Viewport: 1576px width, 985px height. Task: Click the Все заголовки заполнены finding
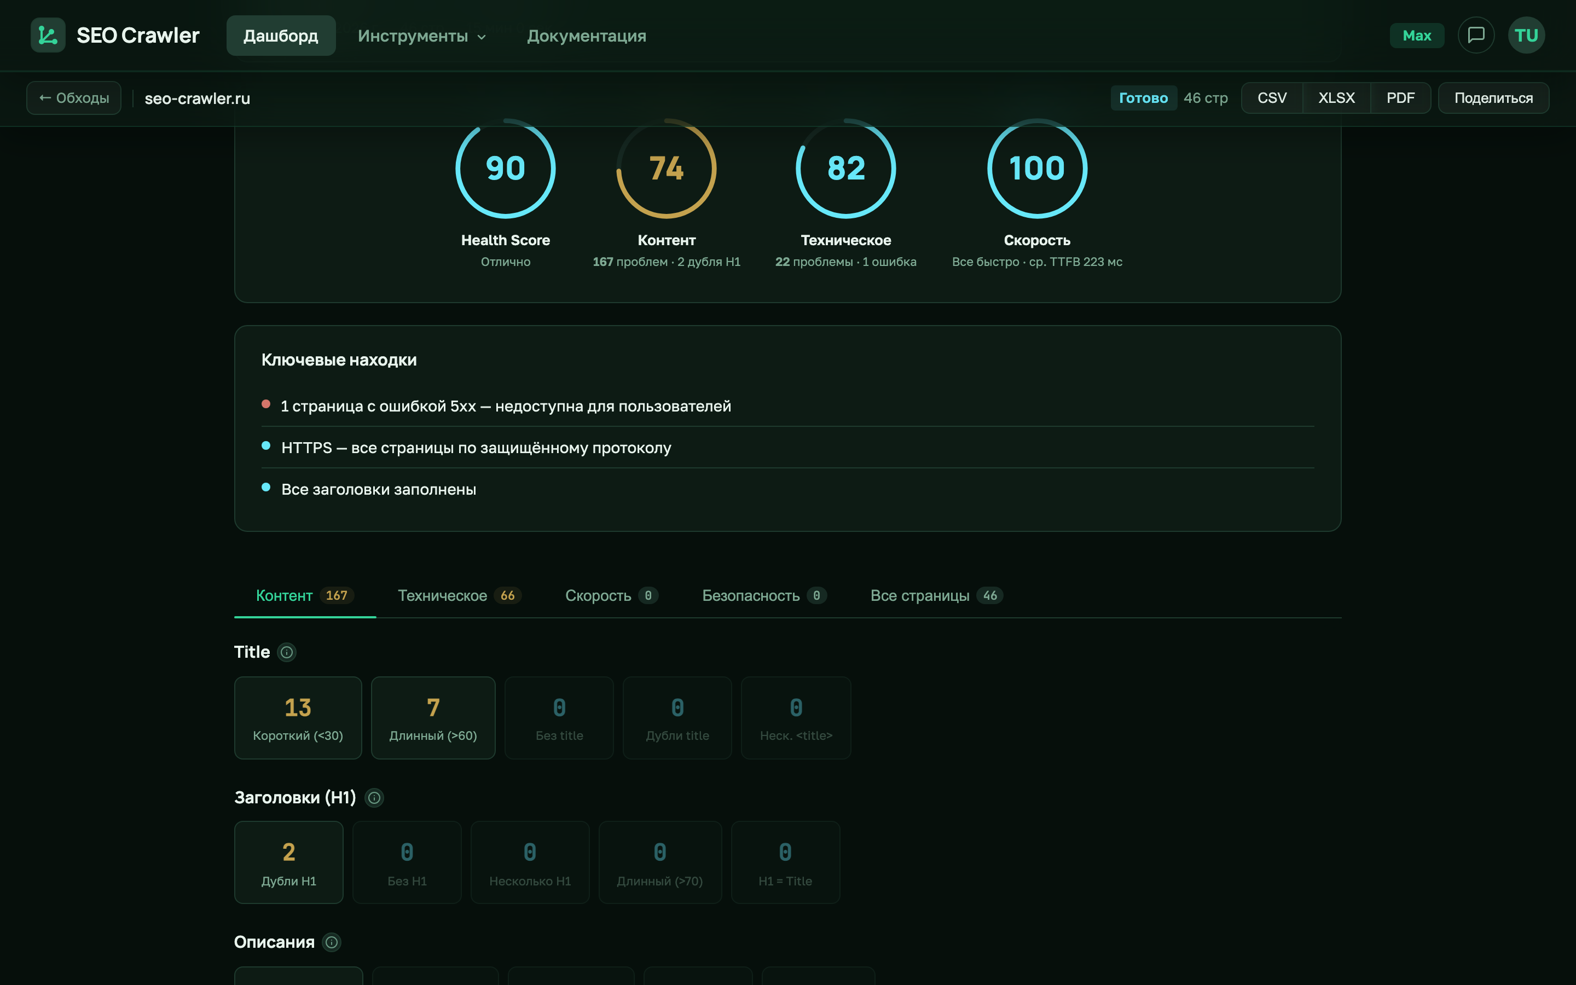pos(788,489)
